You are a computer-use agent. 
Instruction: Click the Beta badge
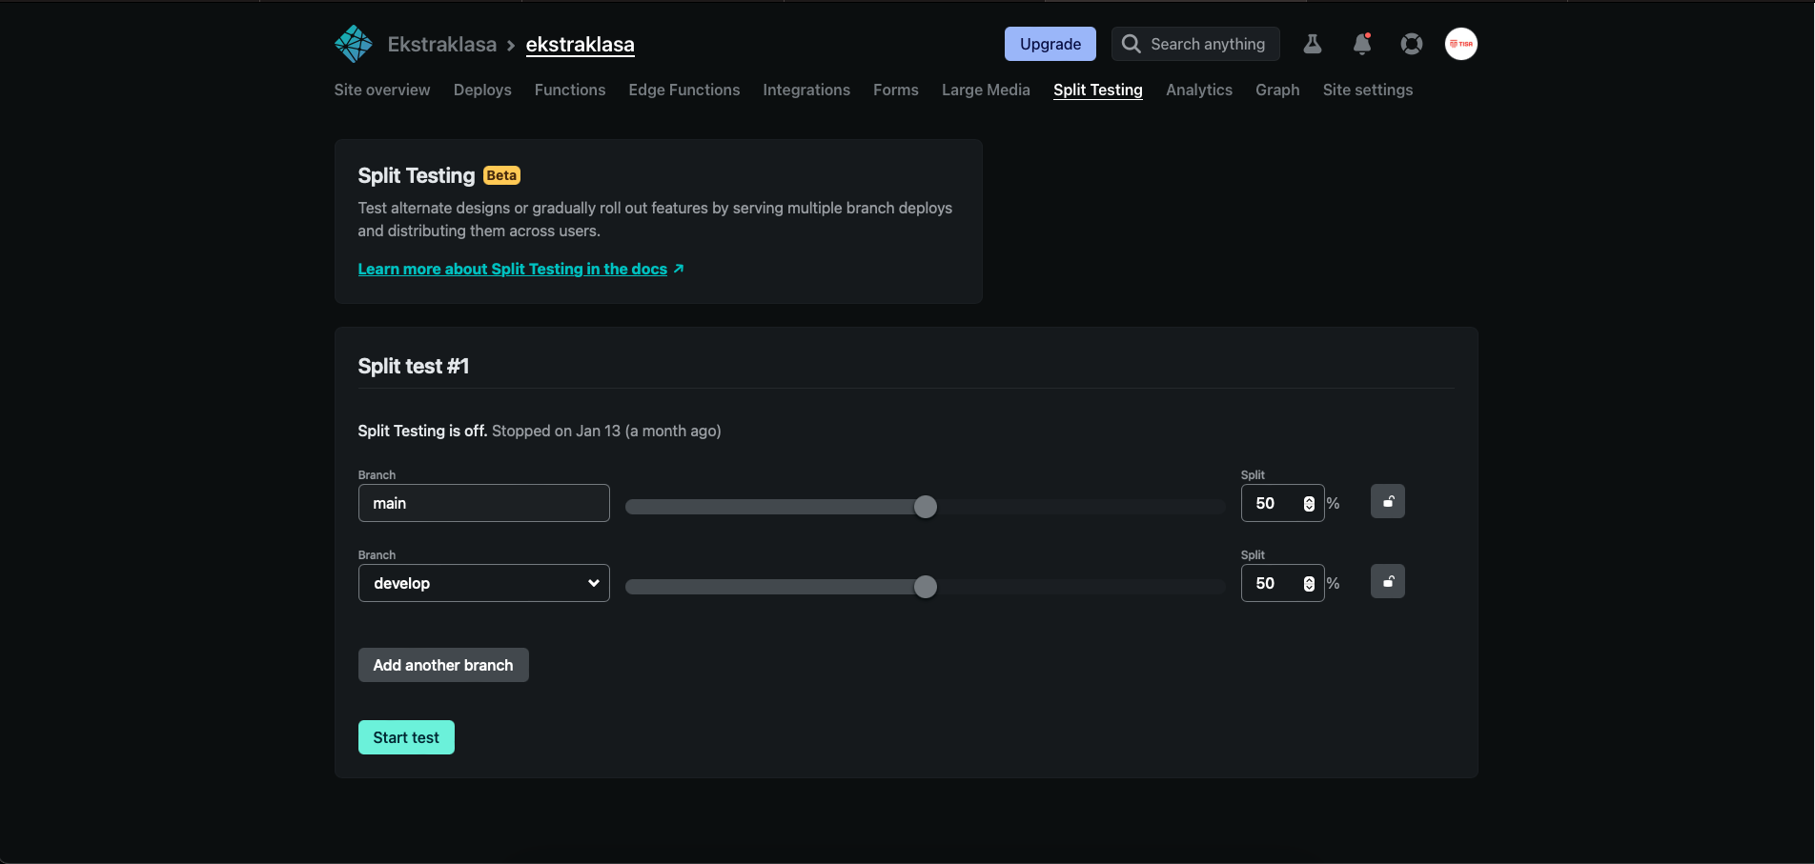tap(501, 175)
